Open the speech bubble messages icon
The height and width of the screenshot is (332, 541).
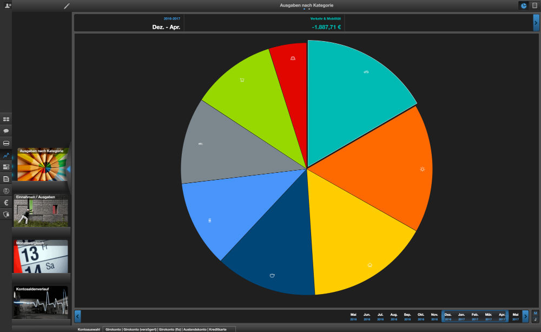(6, 131)
